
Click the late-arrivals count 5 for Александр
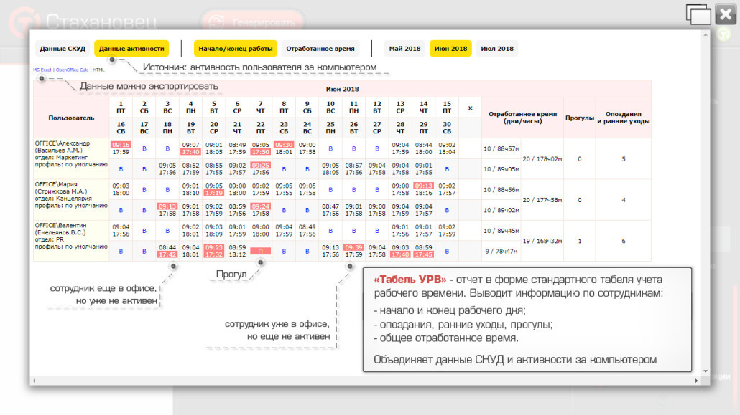624,158
